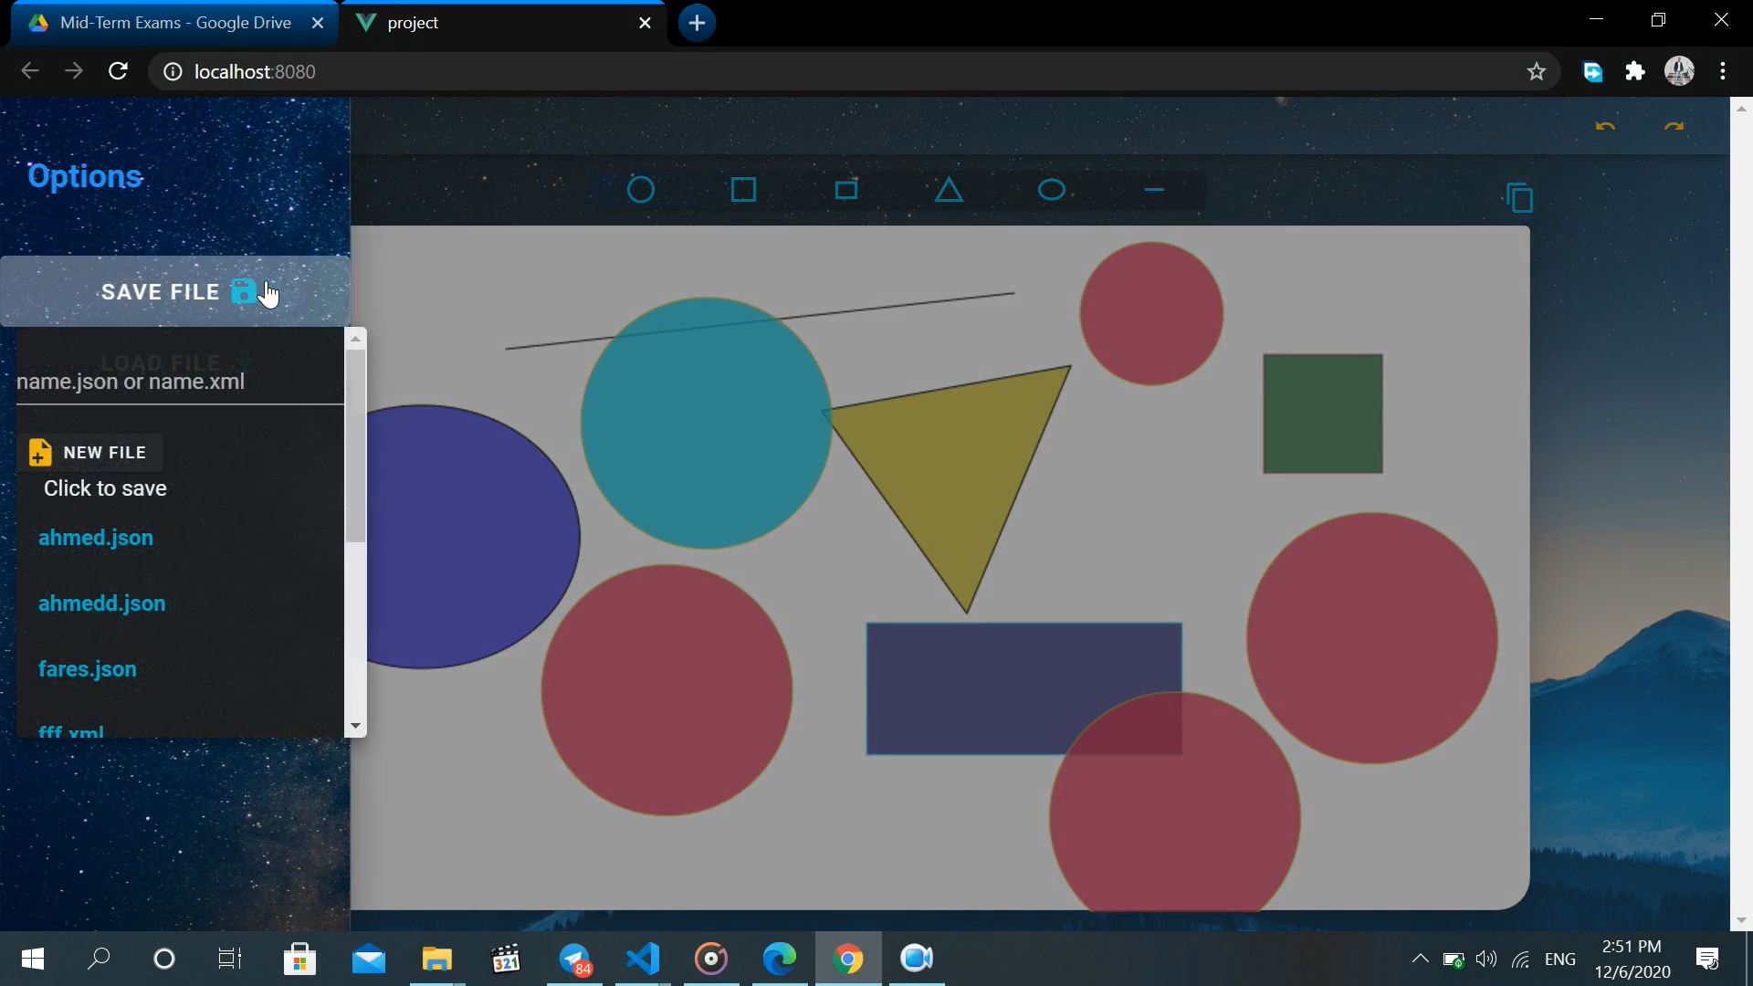Select the line drawing tool

pos(1154,190)
